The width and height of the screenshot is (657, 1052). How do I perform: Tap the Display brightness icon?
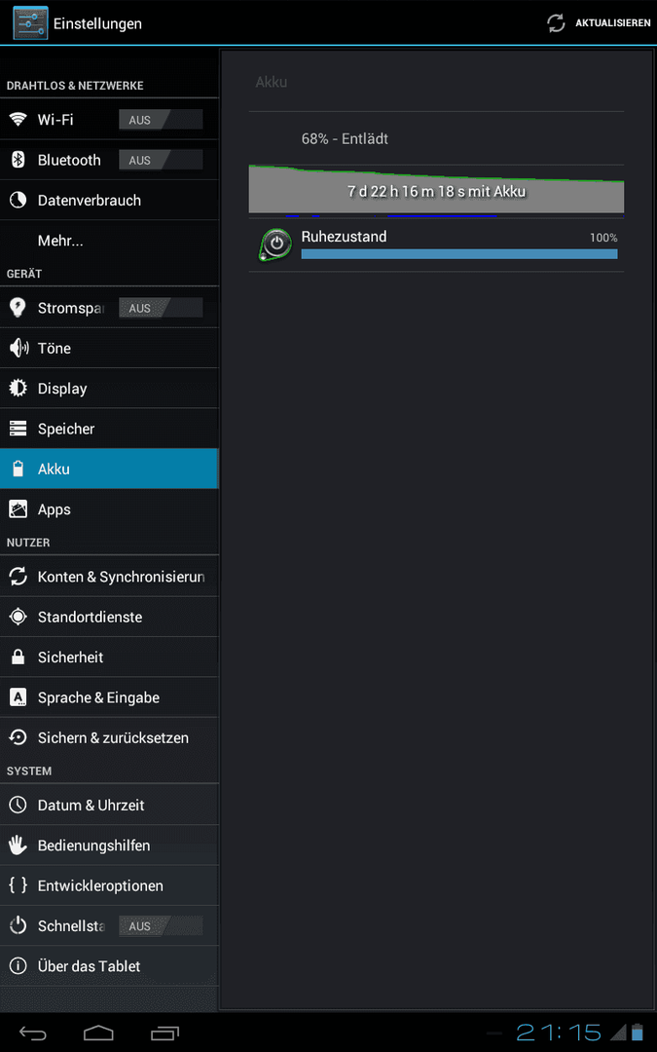(x=18, y=388)
